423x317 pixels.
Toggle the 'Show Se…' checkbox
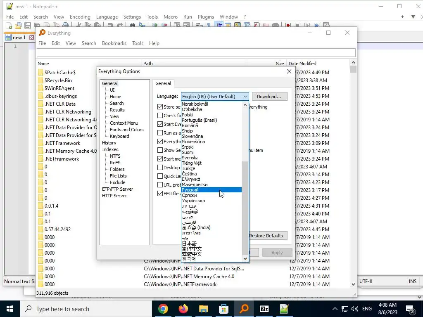pyautogui.click(x=160, y=150)
